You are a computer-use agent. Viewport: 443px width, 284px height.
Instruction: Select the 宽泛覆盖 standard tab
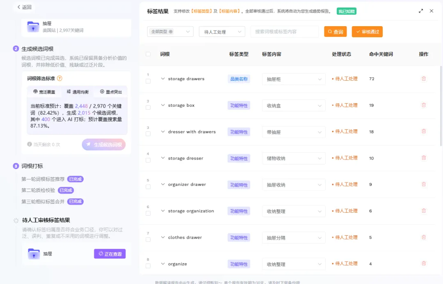tap(44, 92)
